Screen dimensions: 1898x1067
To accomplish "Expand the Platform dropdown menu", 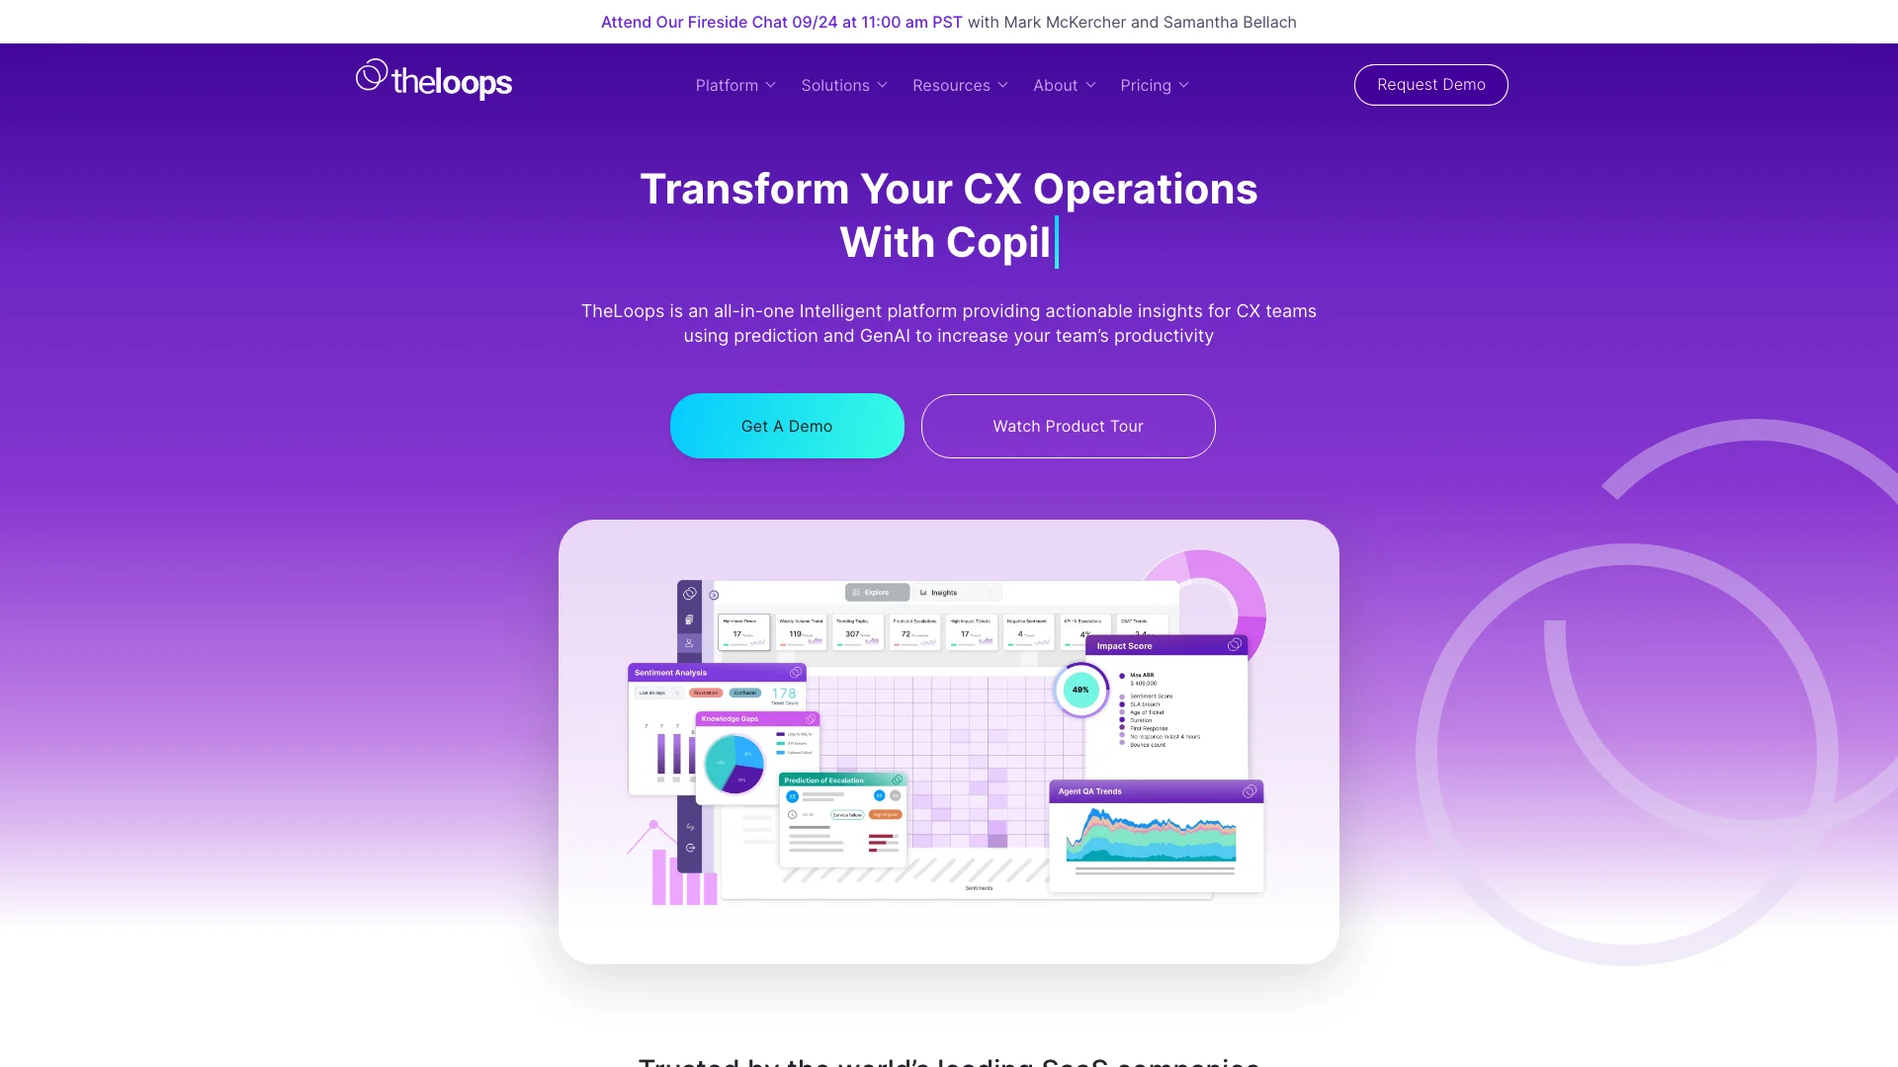I will (733, 85).
